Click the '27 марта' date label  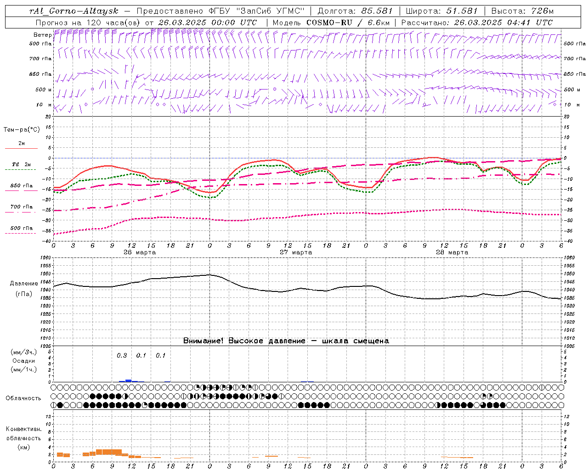point(296,252)
